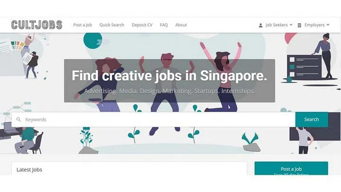Visit the About page
The height and width of the screenshot is (192, 341).
click(181, 25)
